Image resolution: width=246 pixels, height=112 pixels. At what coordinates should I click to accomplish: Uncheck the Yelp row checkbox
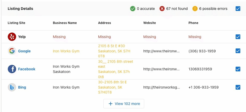[x=238, y=37]
